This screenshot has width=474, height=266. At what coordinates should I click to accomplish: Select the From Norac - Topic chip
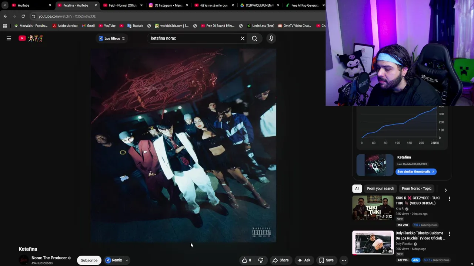417,188
